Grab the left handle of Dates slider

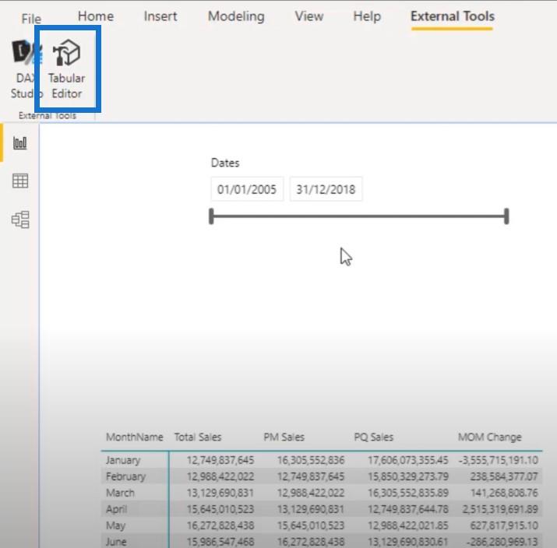pyautogui.click(x=211, y=216)
